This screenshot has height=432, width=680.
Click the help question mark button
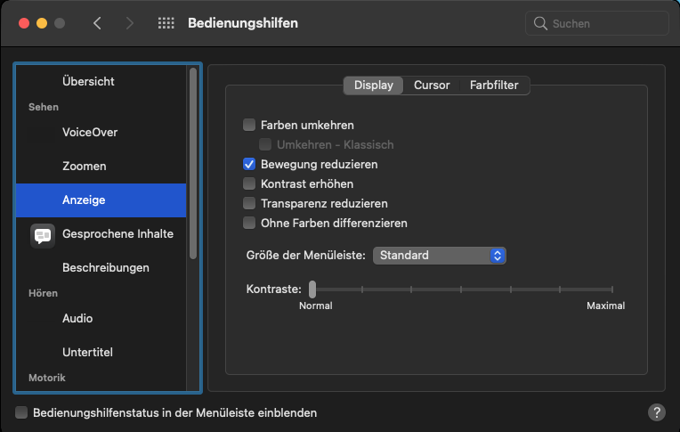point(656,412)
